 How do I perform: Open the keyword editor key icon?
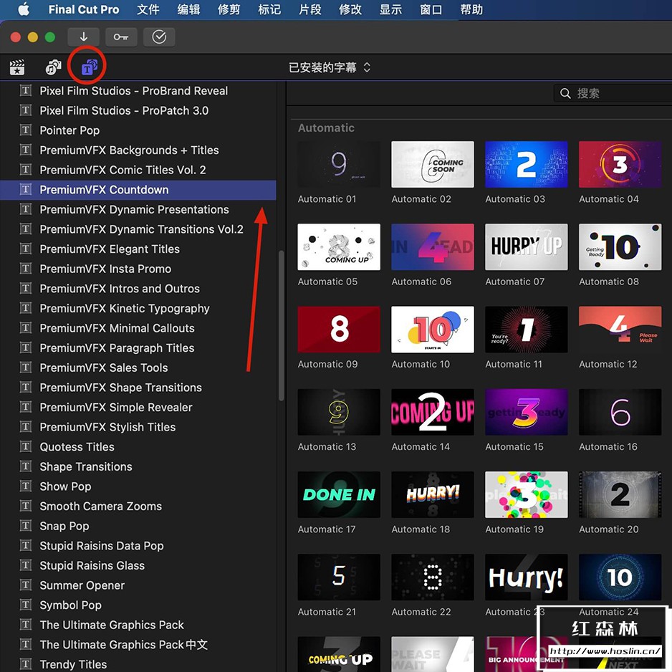[x=121, y=37]
